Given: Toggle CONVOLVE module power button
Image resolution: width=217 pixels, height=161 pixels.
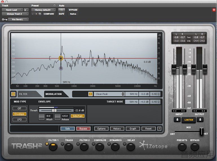Looking at the screenshot, I should [93, 144].
